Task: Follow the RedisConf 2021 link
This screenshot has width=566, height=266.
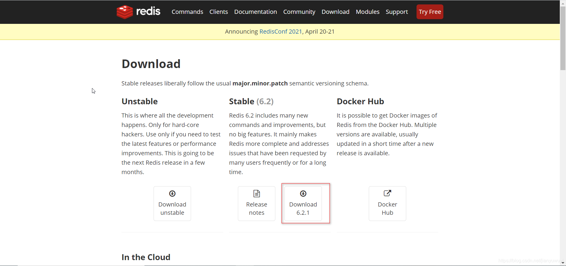Action: click(x=281, y=32)
